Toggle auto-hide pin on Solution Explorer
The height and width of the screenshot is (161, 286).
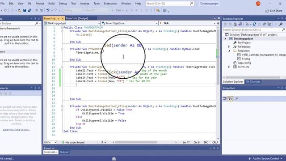coord(282,19)
